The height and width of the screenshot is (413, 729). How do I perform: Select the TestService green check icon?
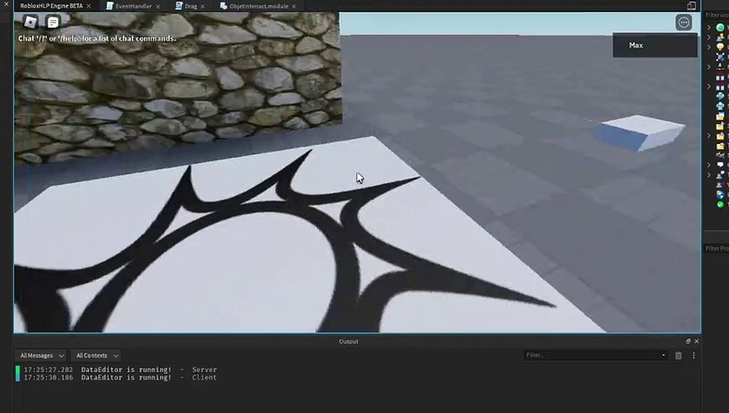click(720, 204)
